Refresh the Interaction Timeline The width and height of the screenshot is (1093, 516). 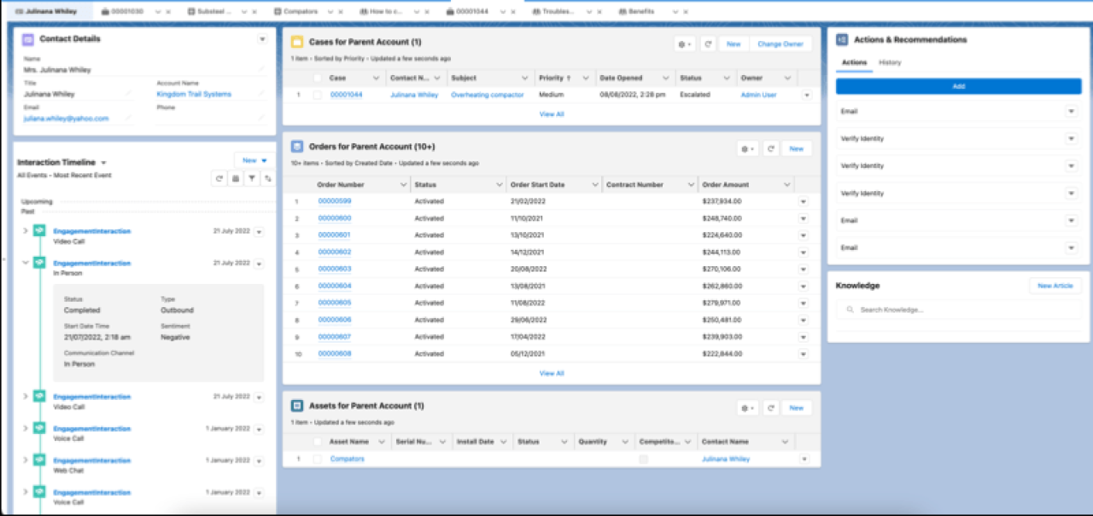[219, 178]
